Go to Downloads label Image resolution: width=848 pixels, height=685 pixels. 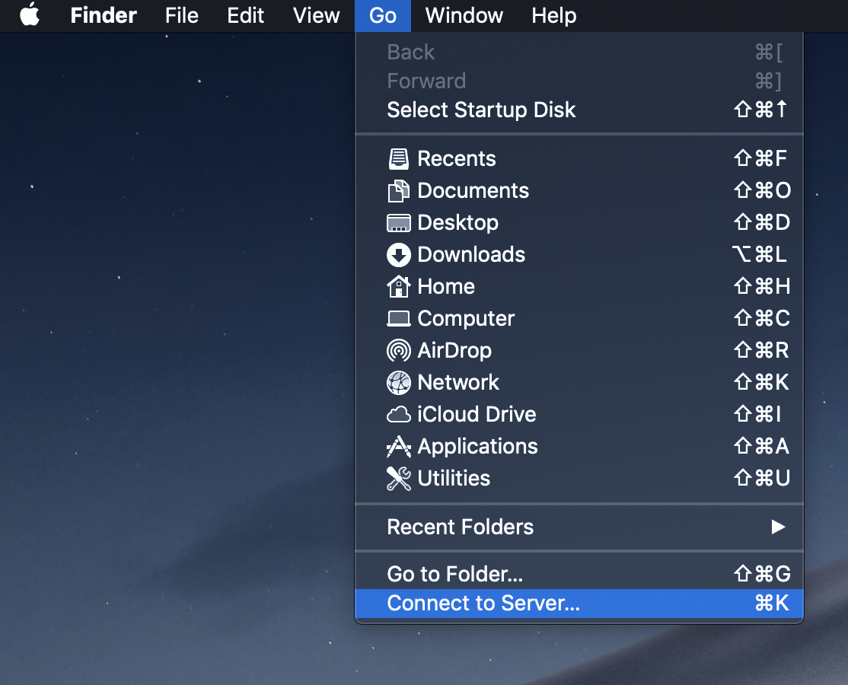[x=471, y=255]
